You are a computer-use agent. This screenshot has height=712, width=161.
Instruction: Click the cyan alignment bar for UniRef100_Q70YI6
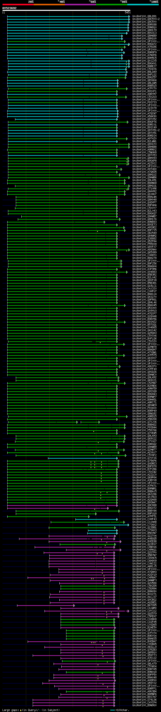click(83, 458)
